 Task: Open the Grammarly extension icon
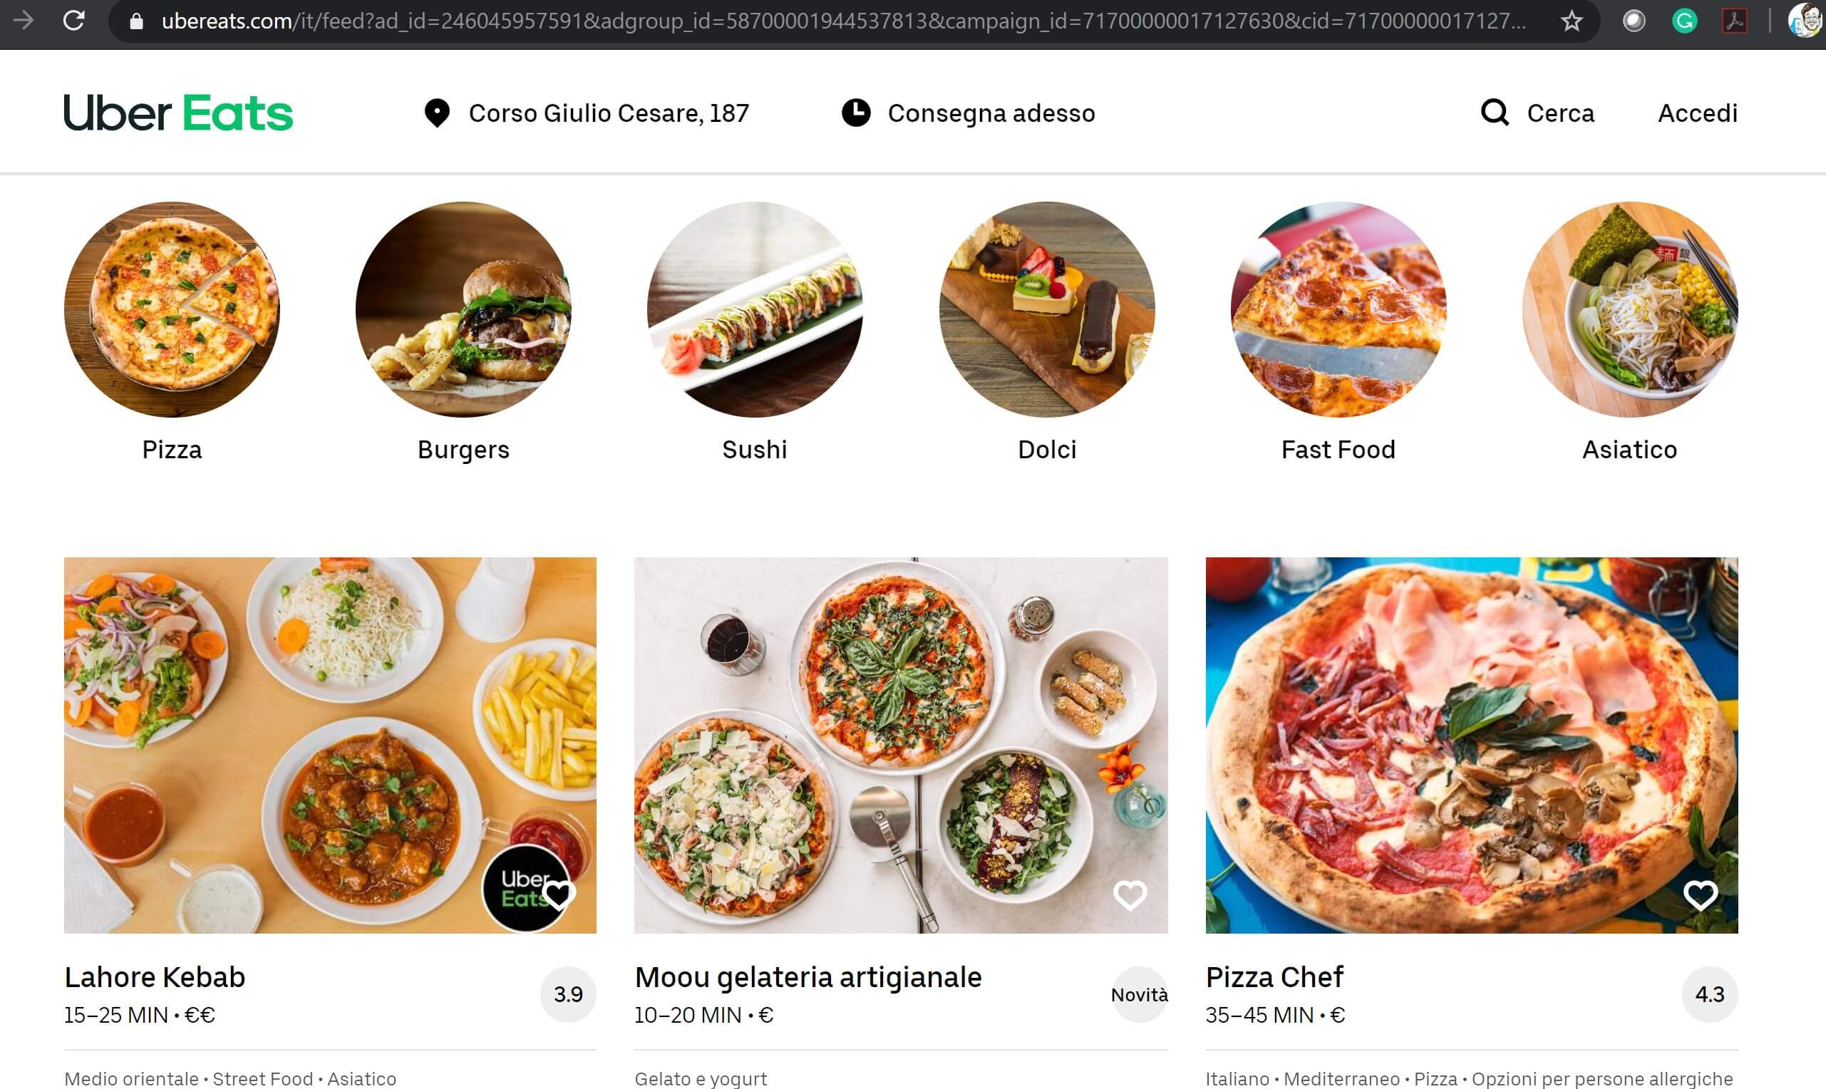pos(1683,21)
